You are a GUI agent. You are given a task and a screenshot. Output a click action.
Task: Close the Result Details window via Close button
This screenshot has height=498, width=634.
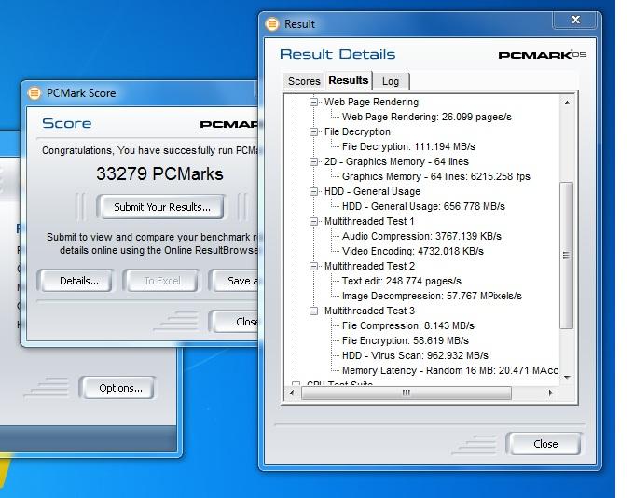pyautogui.click(x=545, y=444)
